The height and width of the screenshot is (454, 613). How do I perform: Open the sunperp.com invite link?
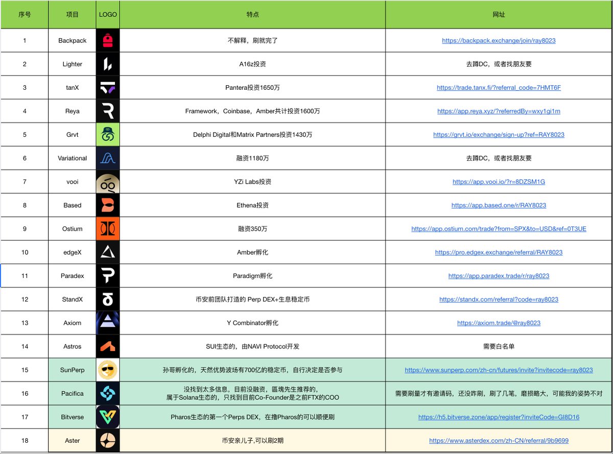point(499,370)
